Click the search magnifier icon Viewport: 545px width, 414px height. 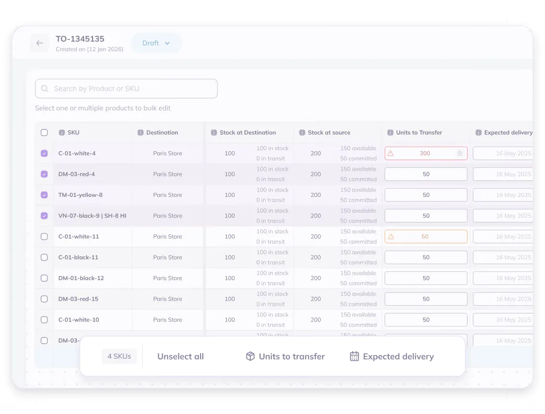[45, 89]
